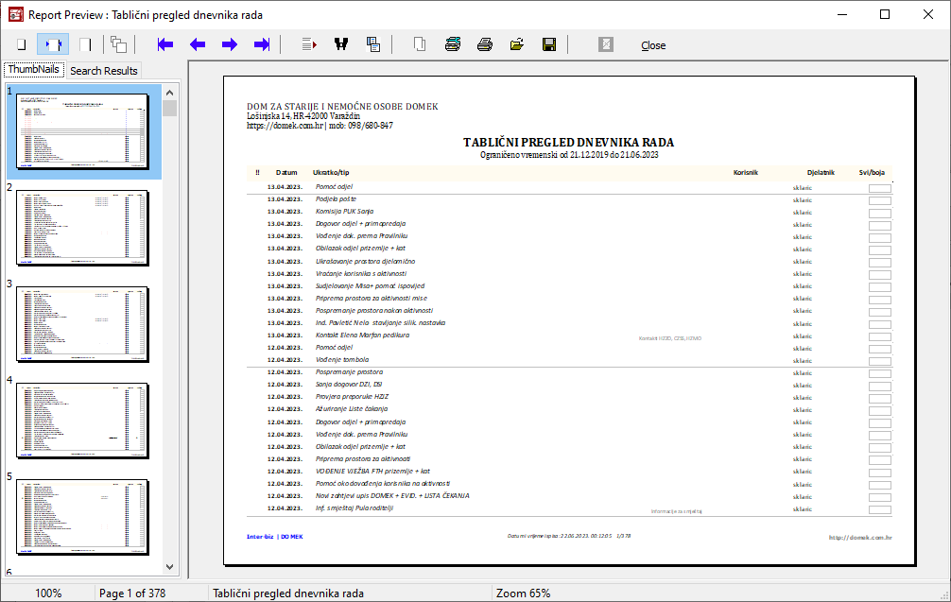Select the ThumbNails tab
Image resolution: width=951 pixels, height=602 pixels.
(33, 70)
